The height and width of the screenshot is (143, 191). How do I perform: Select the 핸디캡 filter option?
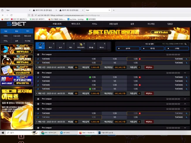[x=152, y=48]
